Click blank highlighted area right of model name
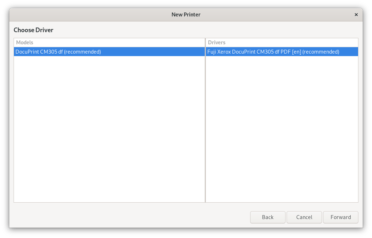 point(154,52)
